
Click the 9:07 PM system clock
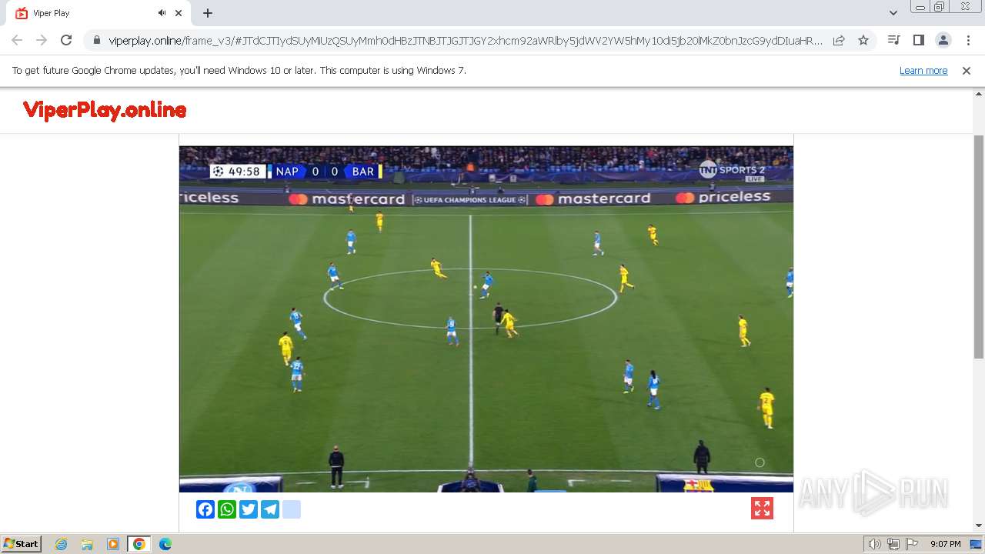[946, 544]
